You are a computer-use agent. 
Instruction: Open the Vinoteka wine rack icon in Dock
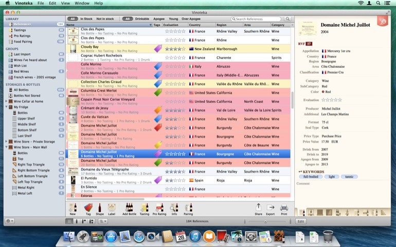click(x=279, y=236)
